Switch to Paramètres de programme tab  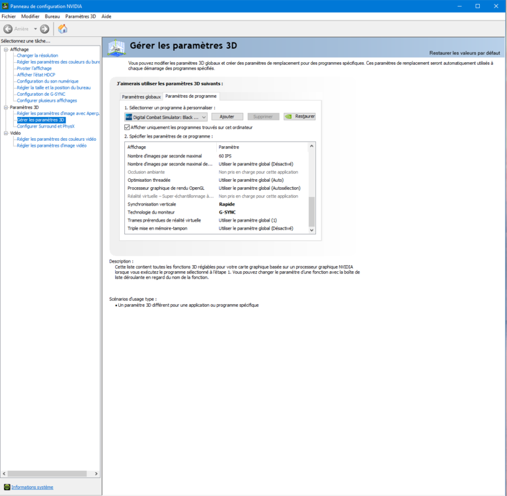(191, 96)
